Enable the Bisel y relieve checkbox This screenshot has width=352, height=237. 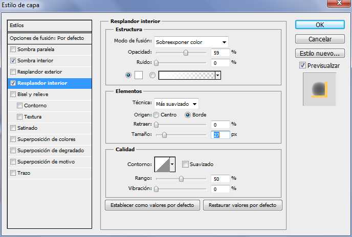click(13, 94)
